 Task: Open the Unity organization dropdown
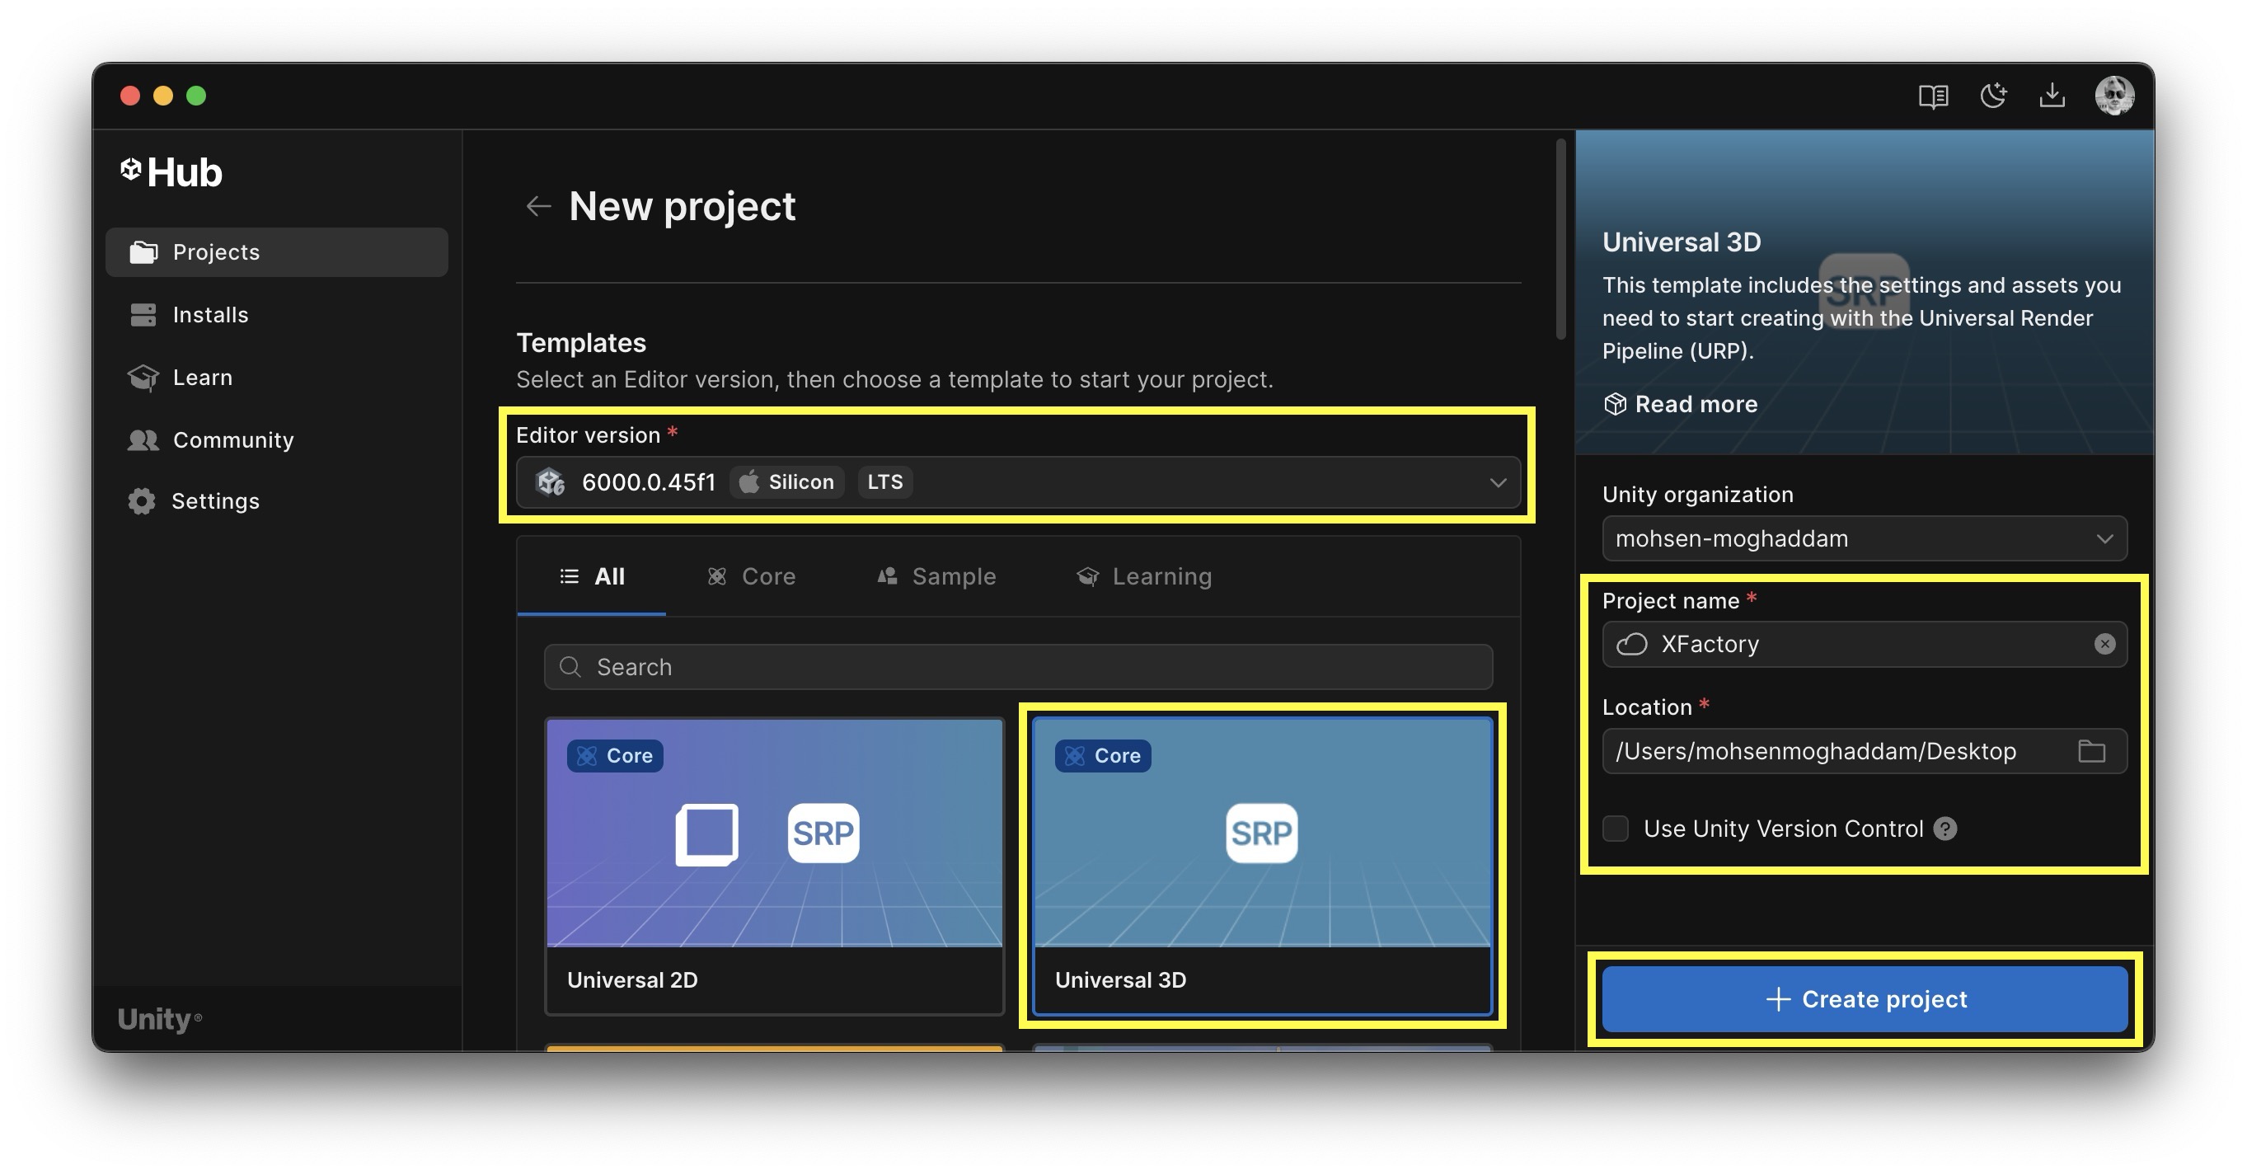pos(1864,539)
